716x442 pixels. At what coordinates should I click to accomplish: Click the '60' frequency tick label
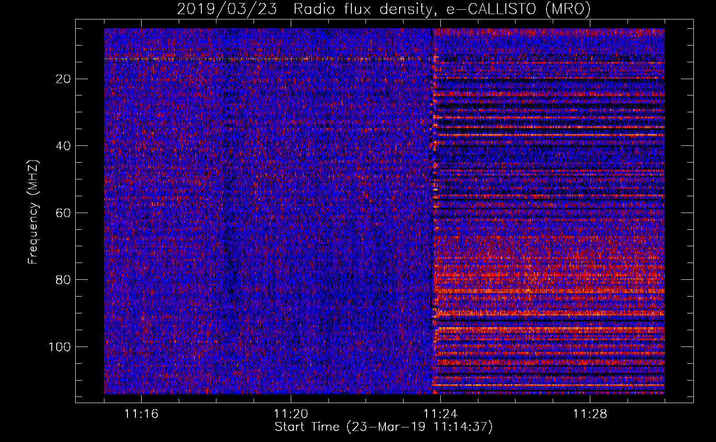coord(64,213)
